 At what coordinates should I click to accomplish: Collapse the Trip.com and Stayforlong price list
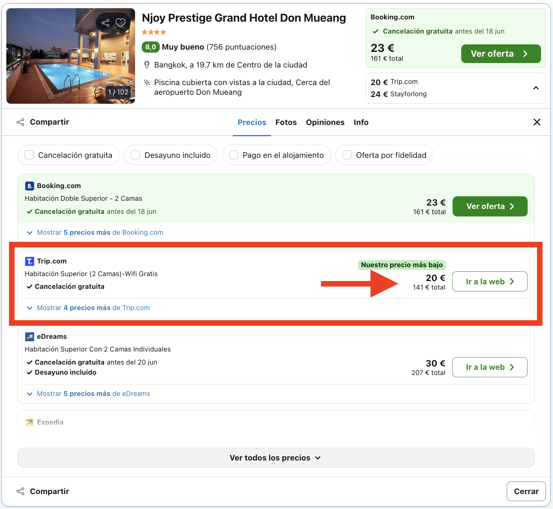[536, 88]
